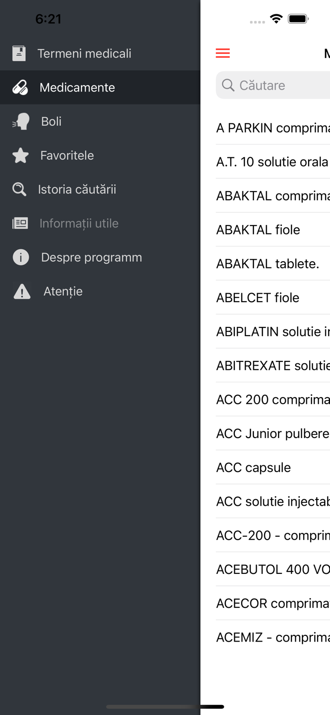Select the Informații utile newspaper icon
330x715 pixels.
coord(19,223)
